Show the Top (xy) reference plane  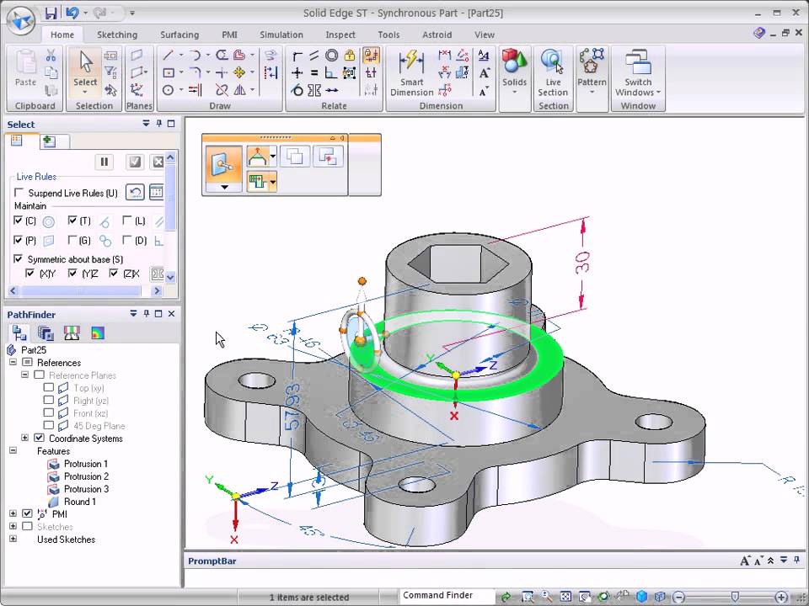pos(49,387)
